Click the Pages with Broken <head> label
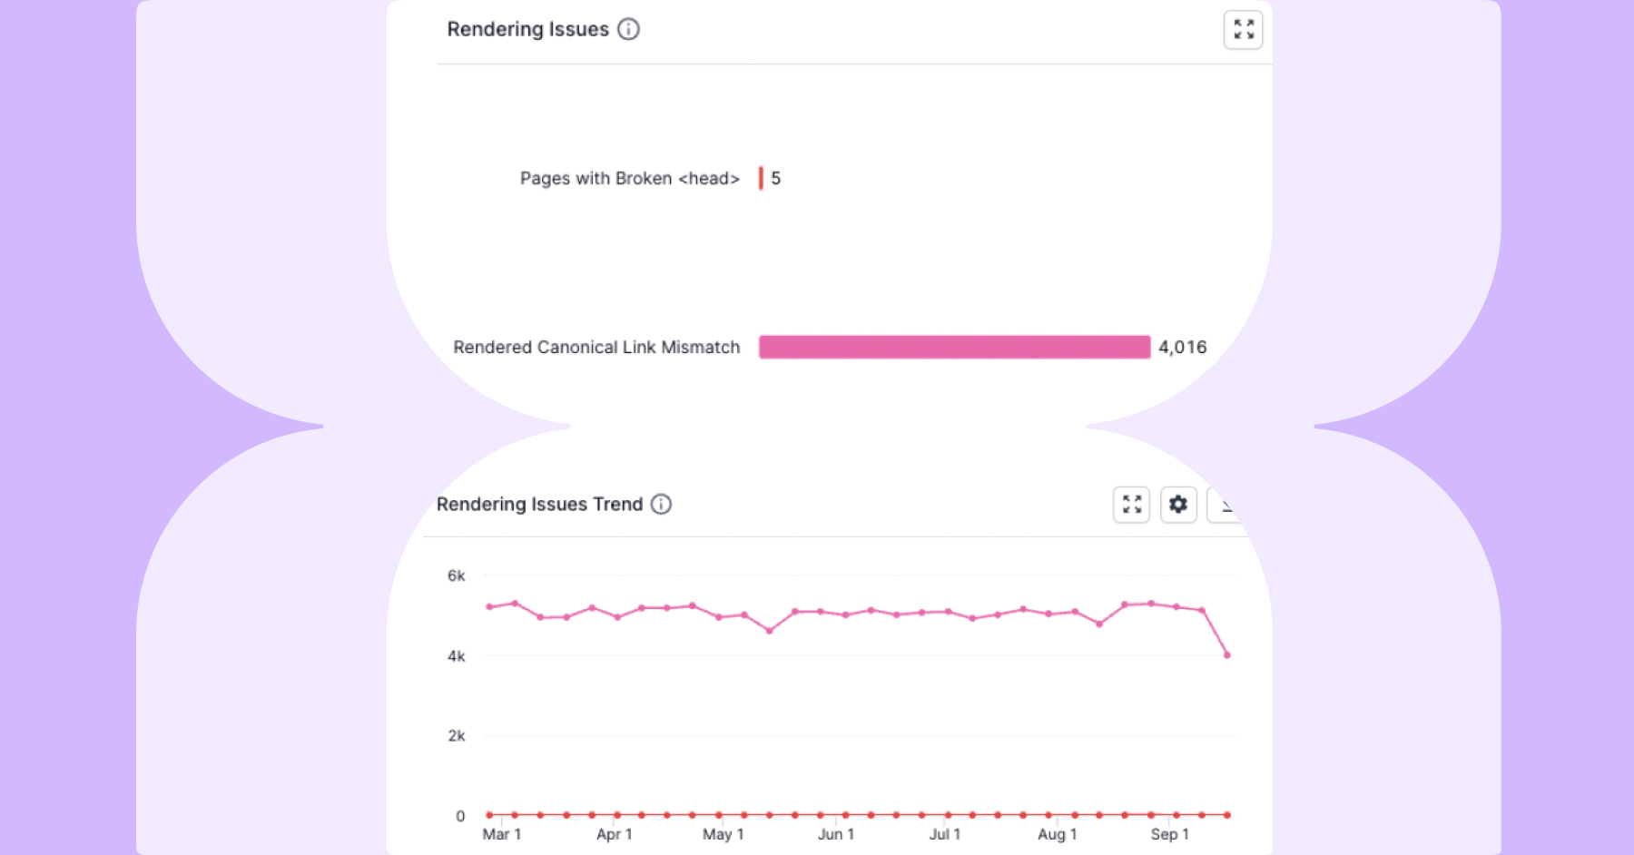This screenshot has width=1634, height=855. coord(630,178)
